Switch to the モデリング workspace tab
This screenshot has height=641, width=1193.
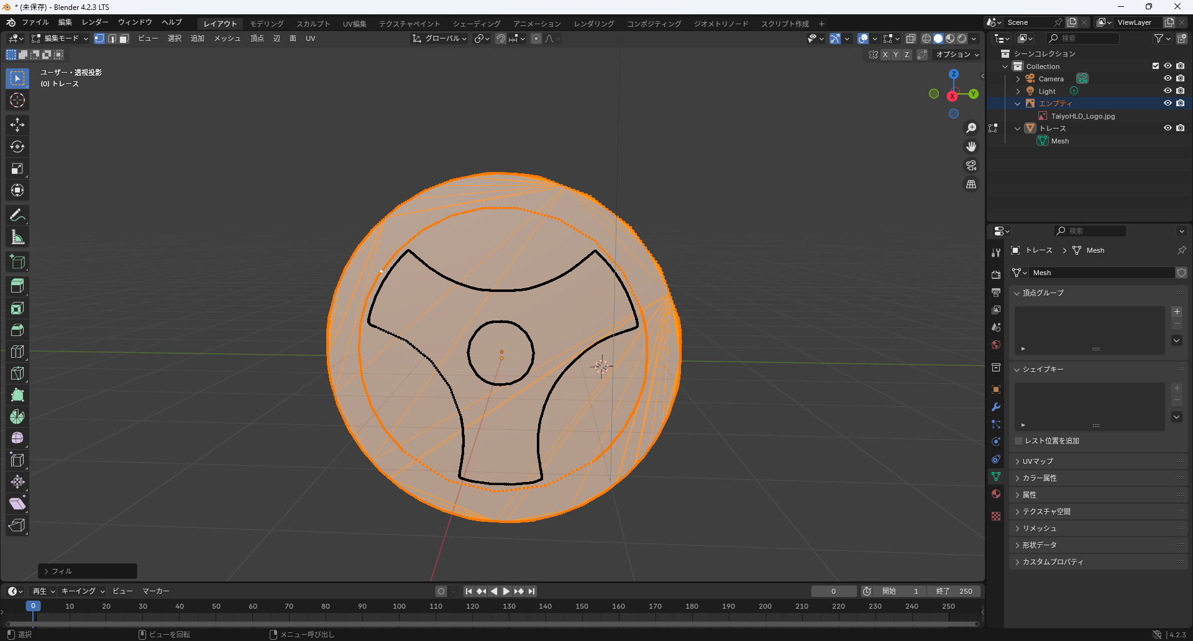click(x=267, y=24)
